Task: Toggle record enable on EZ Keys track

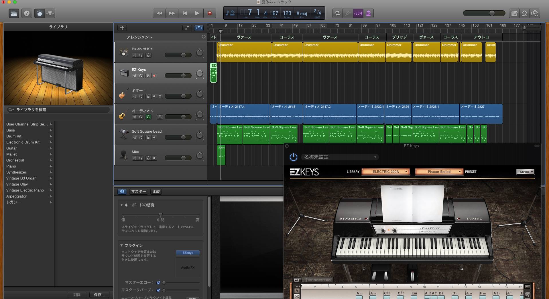Action: click(154, 76)
